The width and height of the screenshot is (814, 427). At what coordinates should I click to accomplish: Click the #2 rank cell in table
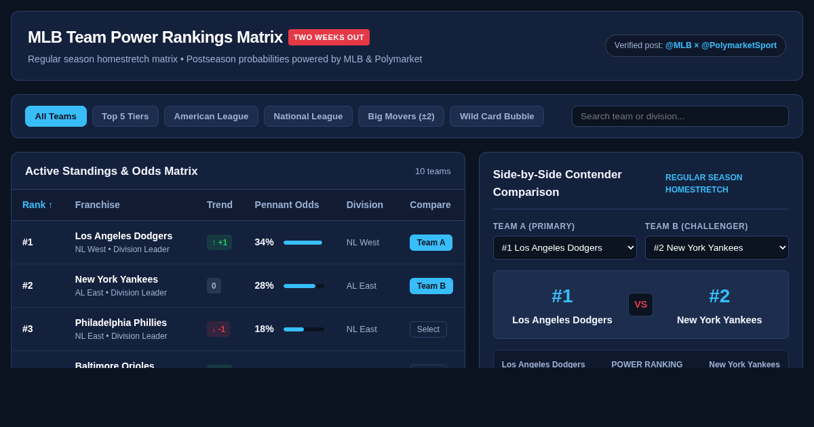(28, 285)
